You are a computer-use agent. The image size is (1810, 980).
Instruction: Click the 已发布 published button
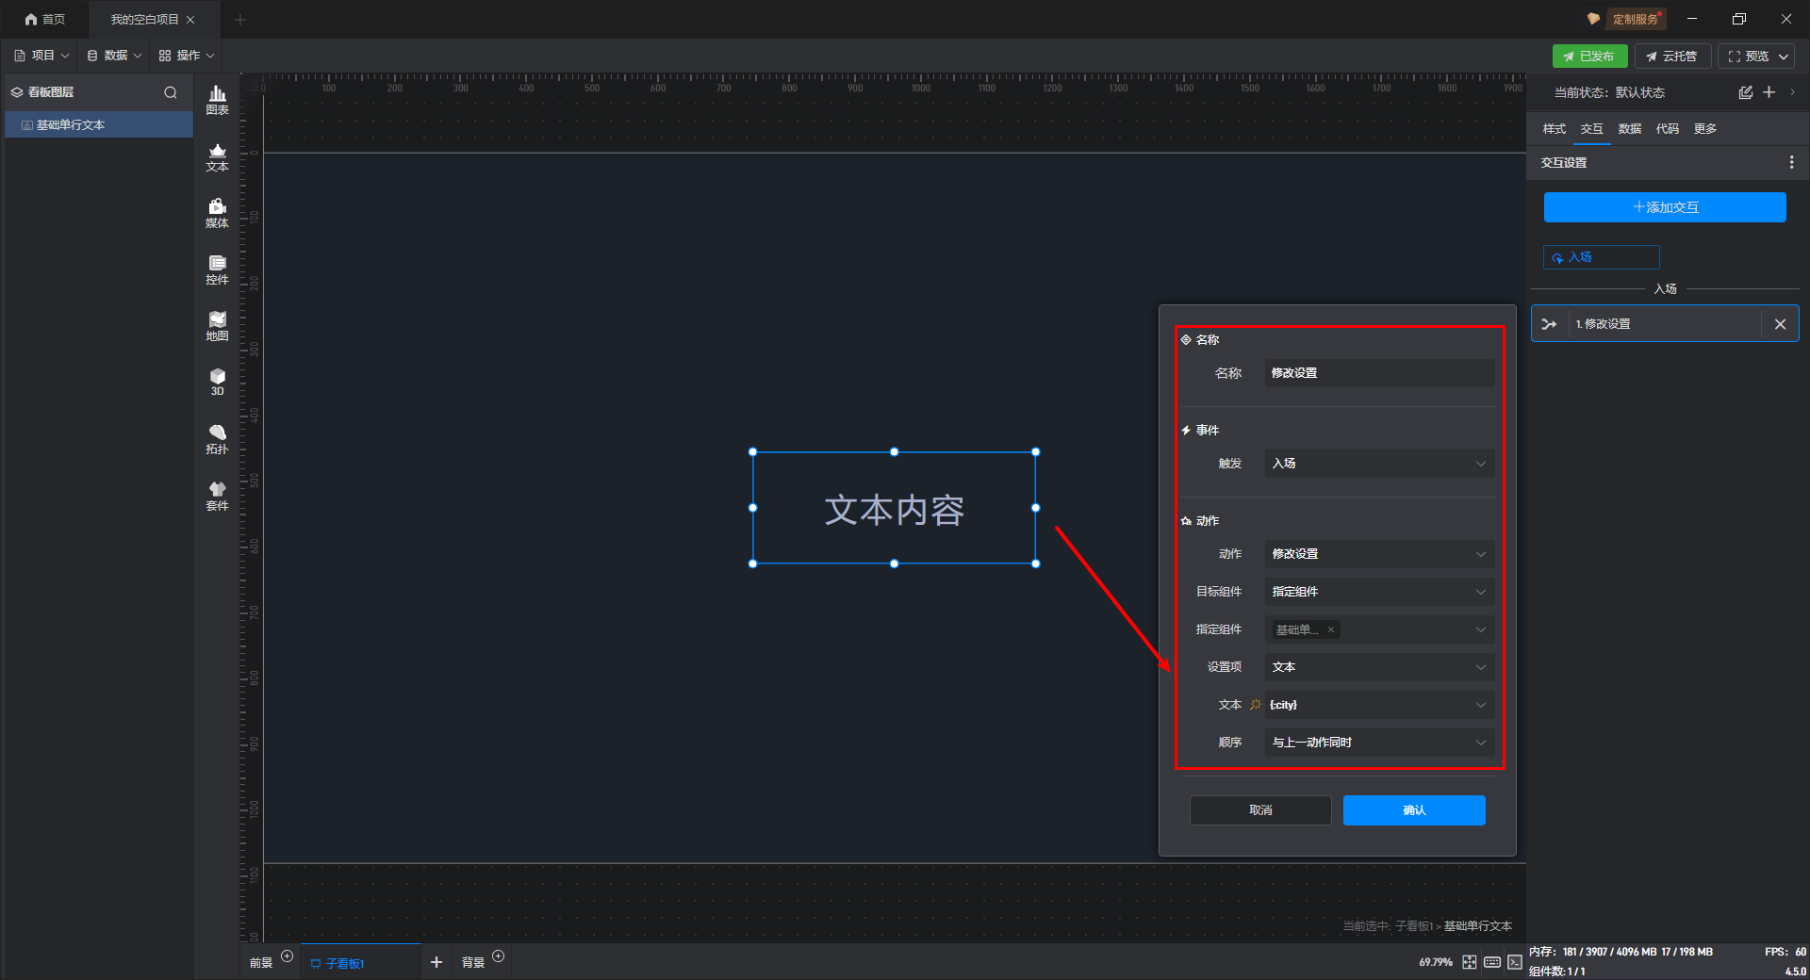[1589, 57]
